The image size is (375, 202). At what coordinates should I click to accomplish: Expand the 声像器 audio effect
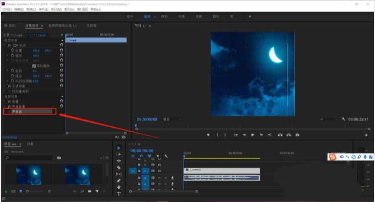click(5, 111)
